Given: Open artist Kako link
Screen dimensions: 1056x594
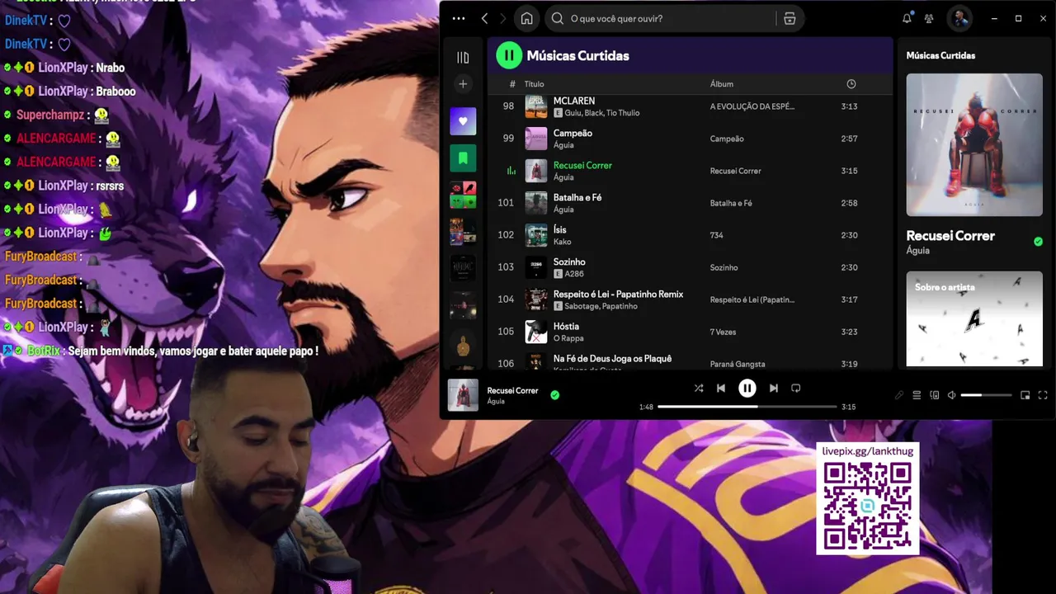Looking at the screenshot, I should (562, 242).
